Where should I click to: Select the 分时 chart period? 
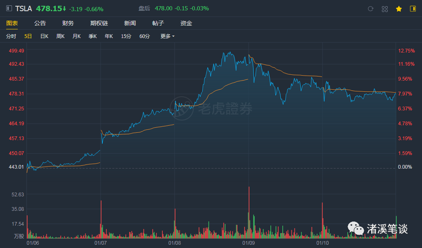coord(11,36)
